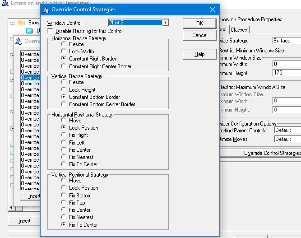
Task: Click the Insert button at bottom left
Action: (x=24, y=221)
